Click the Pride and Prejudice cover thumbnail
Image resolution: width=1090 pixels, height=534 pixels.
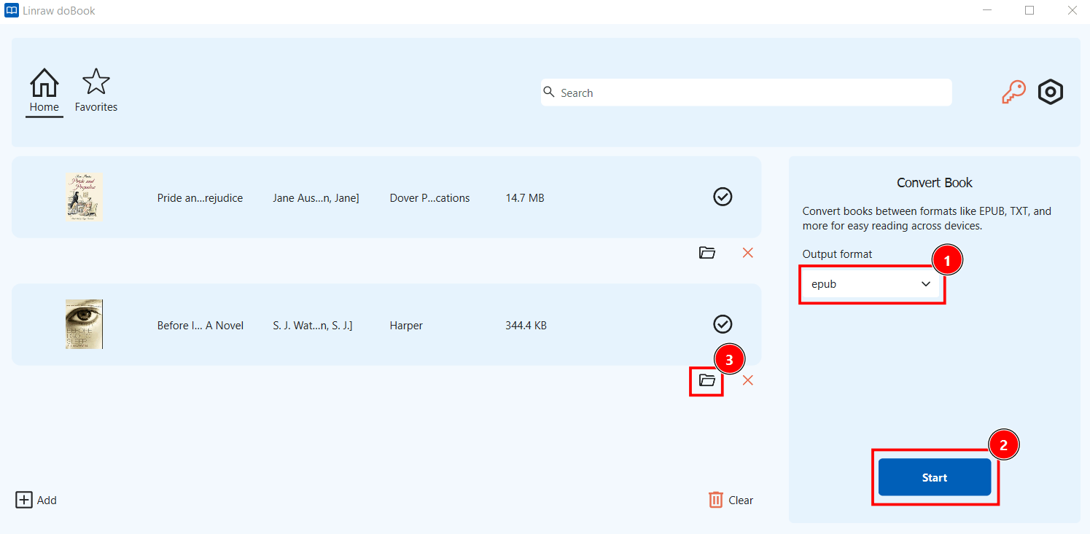point(84,197)
